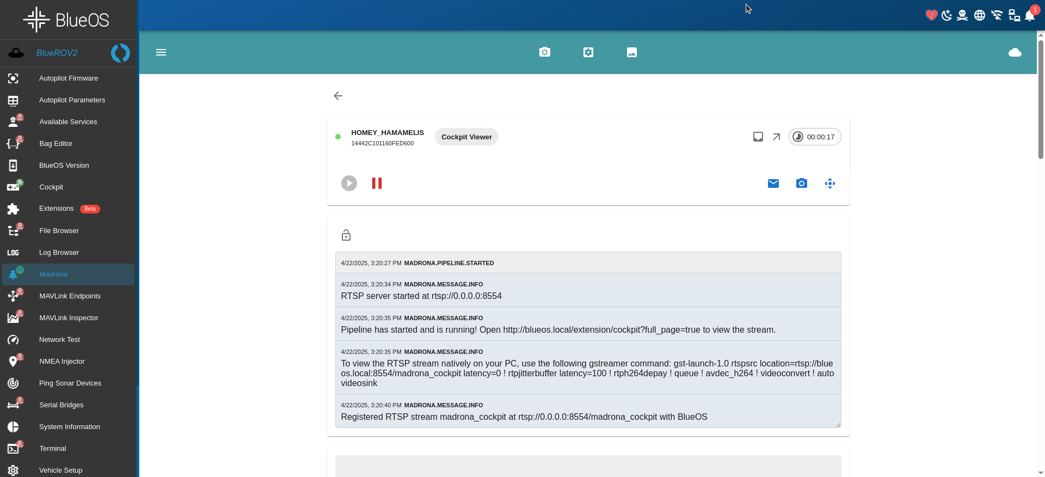Open Autopilot Parameters page

coord(69,100)
